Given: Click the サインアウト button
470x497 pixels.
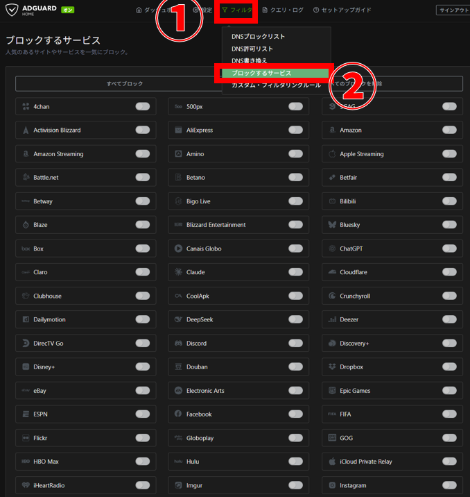Looking at the screenshot, I should click(x=453, y=10).
